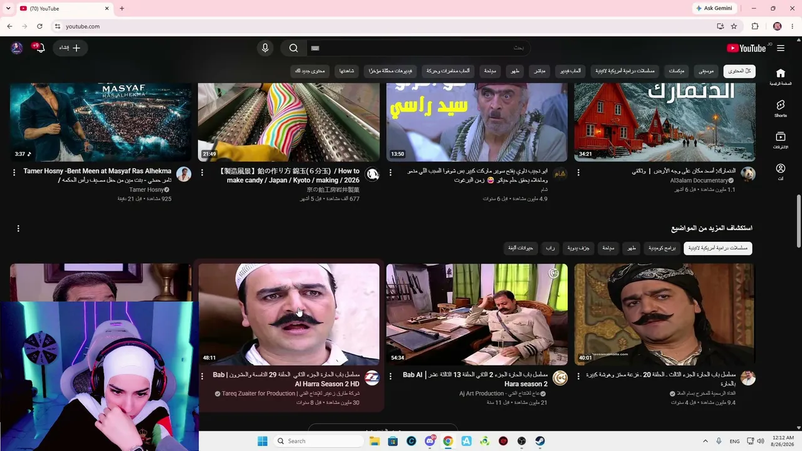The image size is (802, 451).
Task: Open options menu for Bab Al Hara season 2 episode 13
Action: pyautogui.click(x=390, y=376)
